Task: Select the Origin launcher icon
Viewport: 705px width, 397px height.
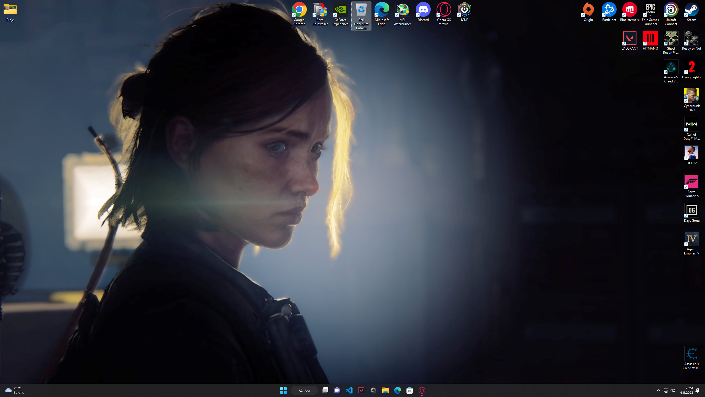Action: point(588,12)
